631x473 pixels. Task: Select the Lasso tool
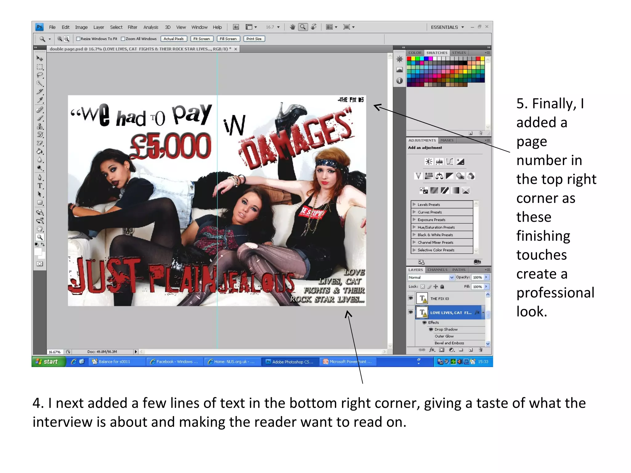point(40,75)
